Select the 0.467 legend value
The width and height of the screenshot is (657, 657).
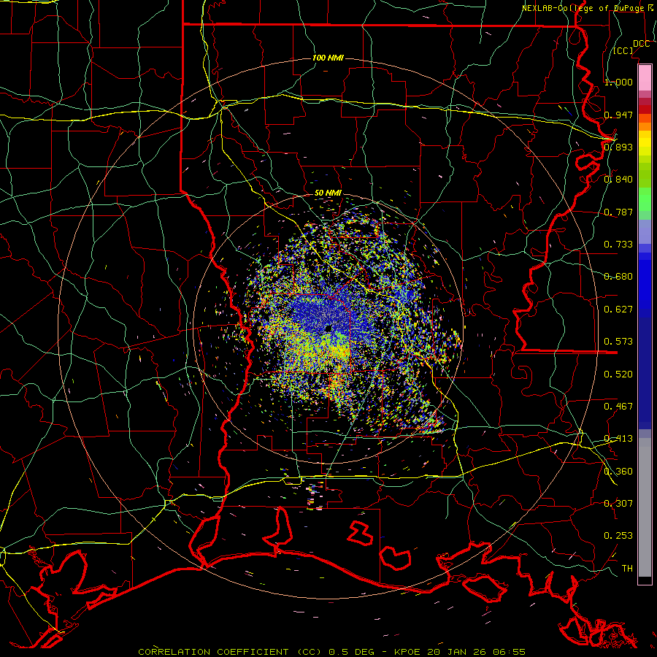pos(618,406)
